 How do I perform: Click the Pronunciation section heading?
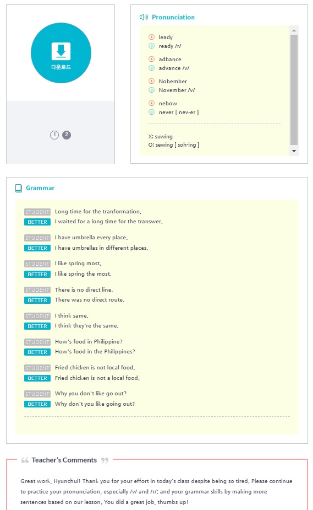point(173,17)
